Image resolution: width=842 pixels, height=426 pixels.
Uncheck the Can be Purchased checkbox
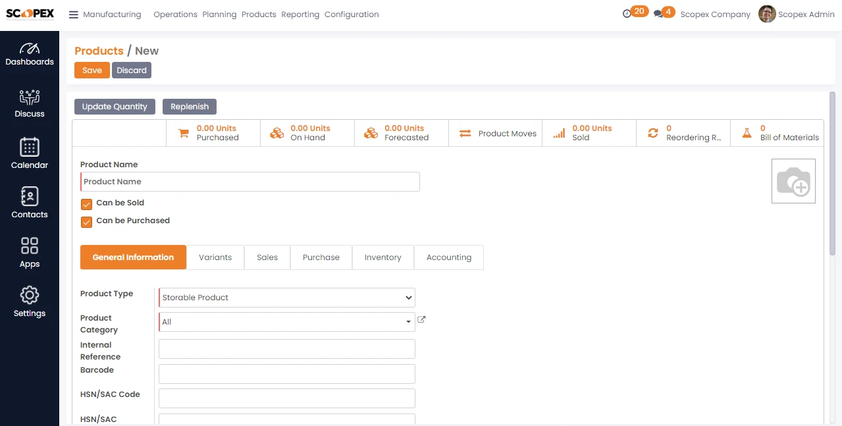[x=86, y=222]
